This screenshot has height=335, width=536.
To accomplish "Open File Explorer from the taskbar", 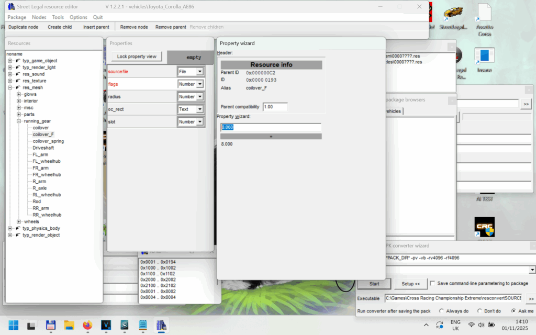I will tap(69, 325).
